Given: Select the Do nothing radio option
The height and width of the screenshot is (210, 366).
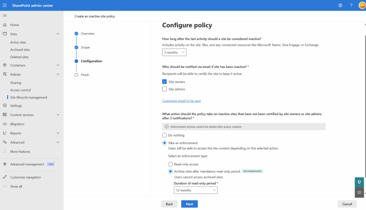Looking at the screenshot, I should coord(164,135).
